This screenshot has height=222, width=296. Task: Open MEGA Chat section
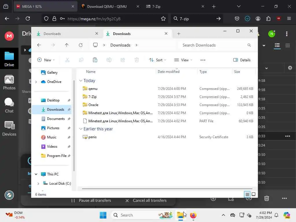click(x=9, y=106)
